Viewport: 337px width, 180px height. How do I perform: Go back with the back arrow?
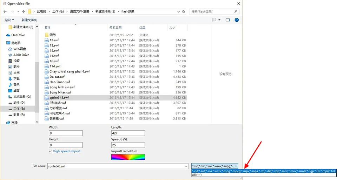(x=5, y=12)
